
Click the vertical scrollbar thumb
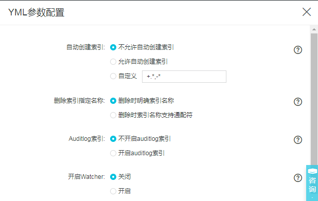[314, 99]
